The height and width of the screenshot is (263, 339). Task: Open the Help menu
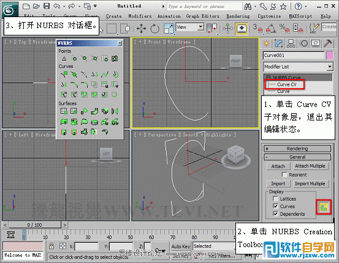[326, 16]
